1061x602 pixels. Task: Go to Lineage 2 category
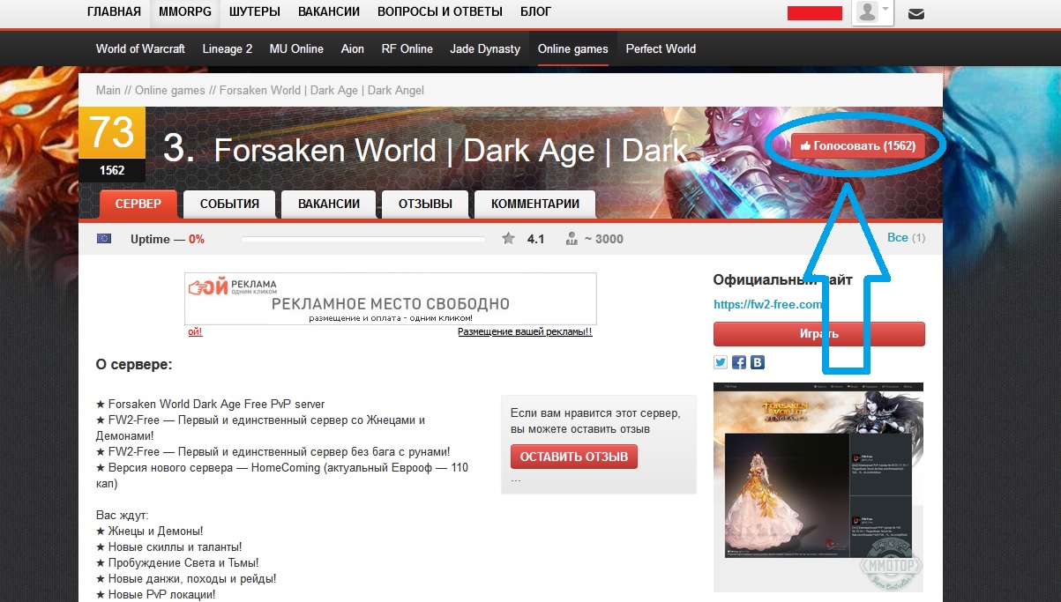[x=228, y=48]
